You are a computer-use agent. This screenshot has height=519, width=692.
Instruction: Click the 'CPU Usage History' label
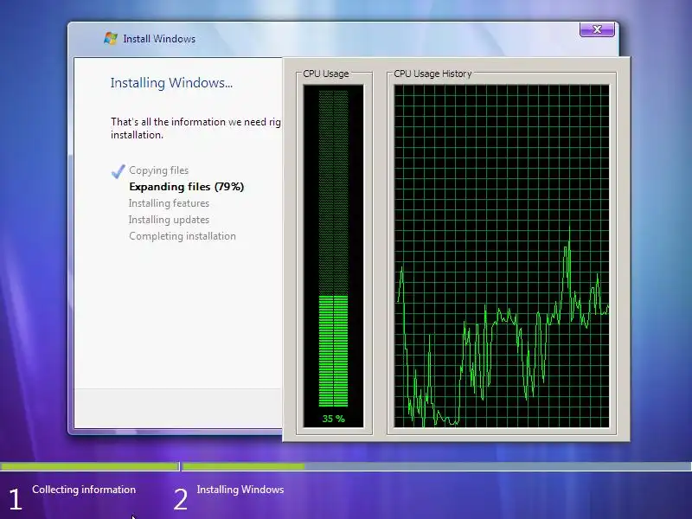(432, 74)
